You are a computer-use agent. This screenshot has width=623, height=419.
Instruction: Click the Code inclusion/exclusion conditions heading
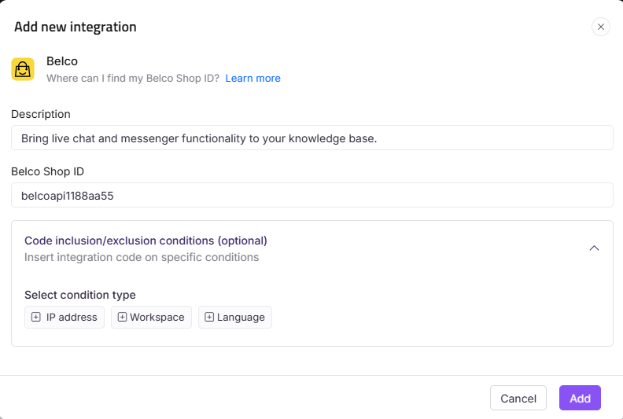pyautogui.click(x=146, y=241)
